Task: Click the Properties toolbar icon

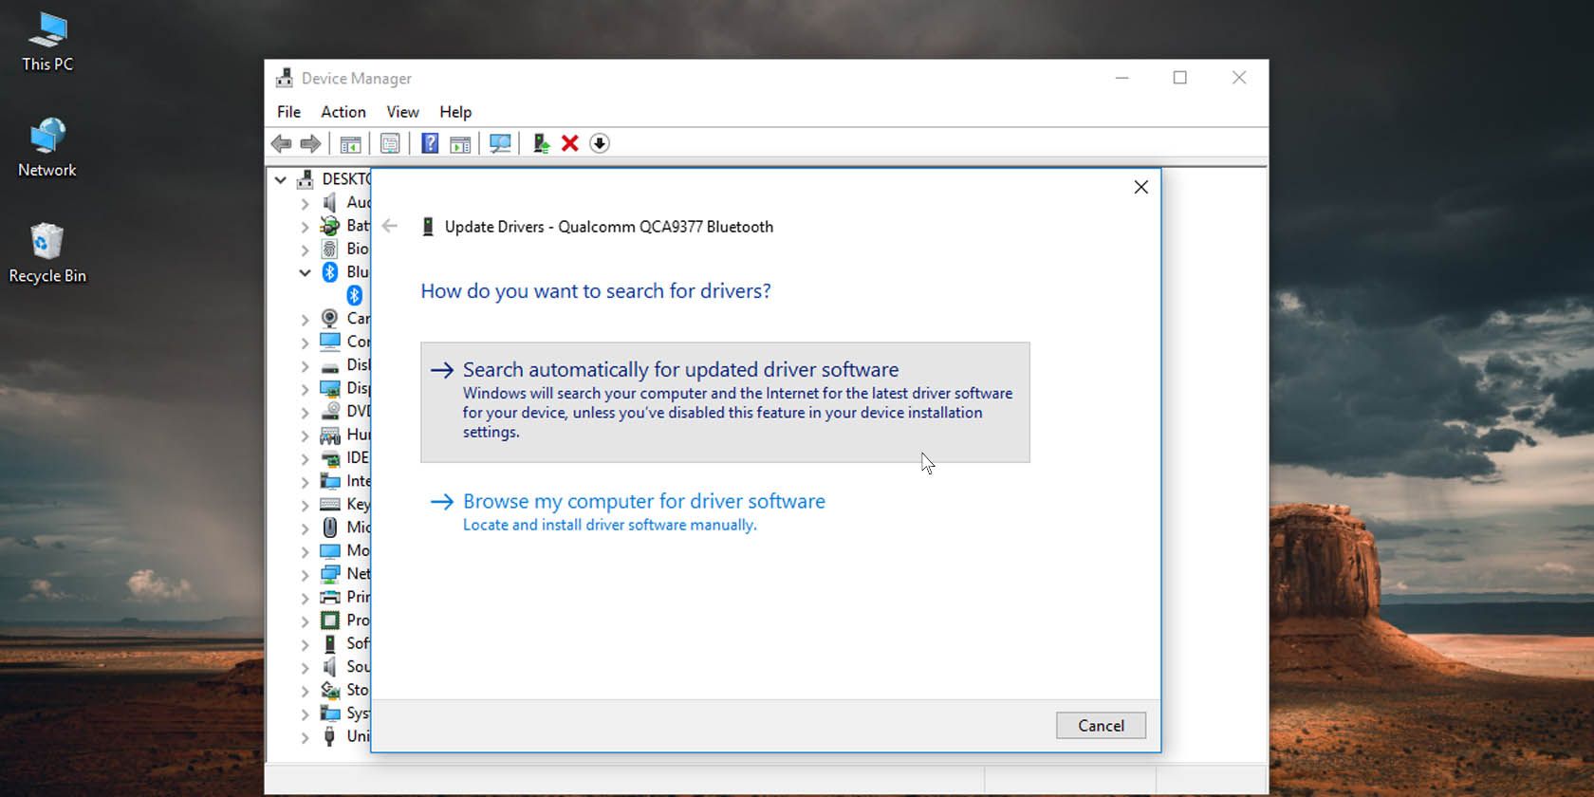Action: [390, 143]
